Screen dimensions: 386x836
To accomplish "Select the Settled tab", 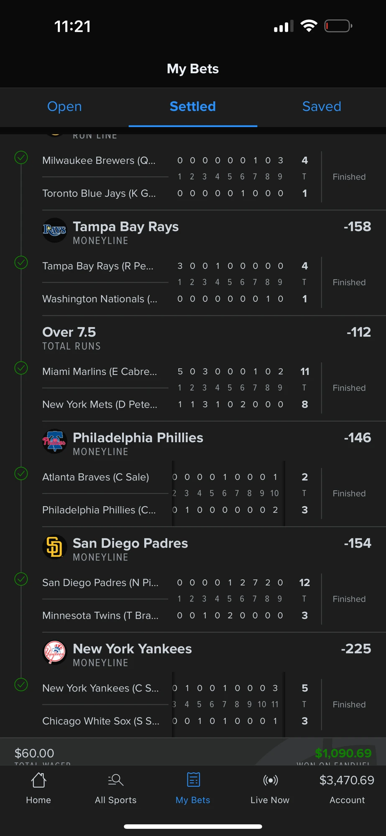I will (x=193, y=106).
